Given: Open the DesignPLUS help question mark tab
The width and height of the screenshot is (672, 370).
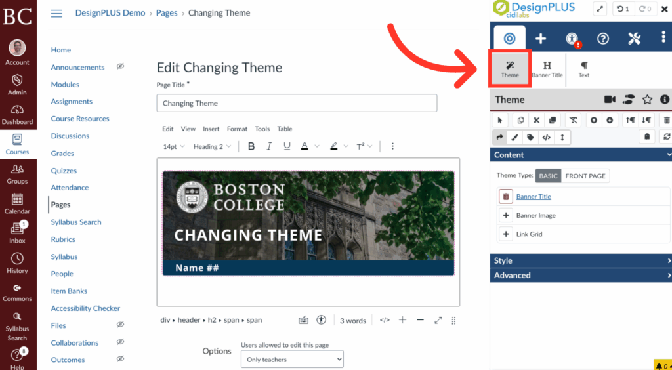Looking at the screenshot, I should point(603,39).
